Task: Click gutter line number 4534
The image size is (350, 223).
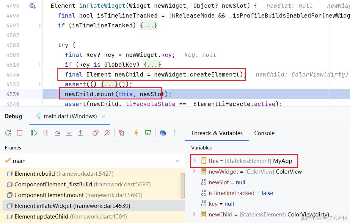Action: tap(13, 75)
